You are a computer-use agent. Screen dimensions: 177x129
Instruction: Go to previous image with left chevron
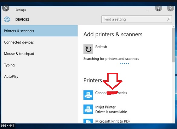(x=159, y=8)
